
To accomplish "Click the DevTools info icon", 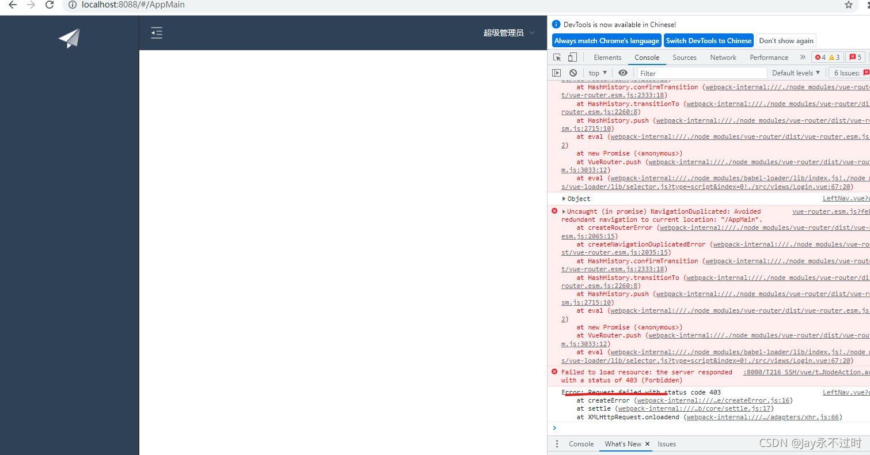I will pyautogui.click(x=556, y=24).
